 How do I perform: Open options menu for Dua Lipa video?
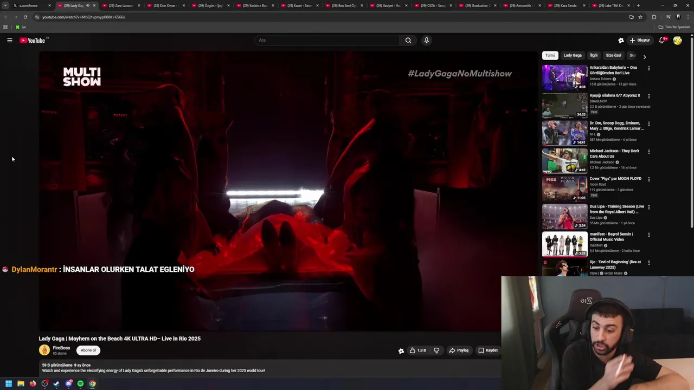tap(648, 207)
